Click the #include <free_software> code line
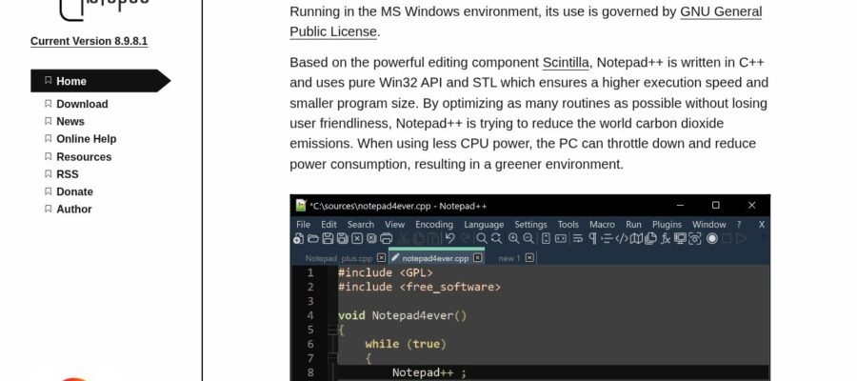Image resolution: width=857 pixels, height=381 pixels. click(419, 287)
